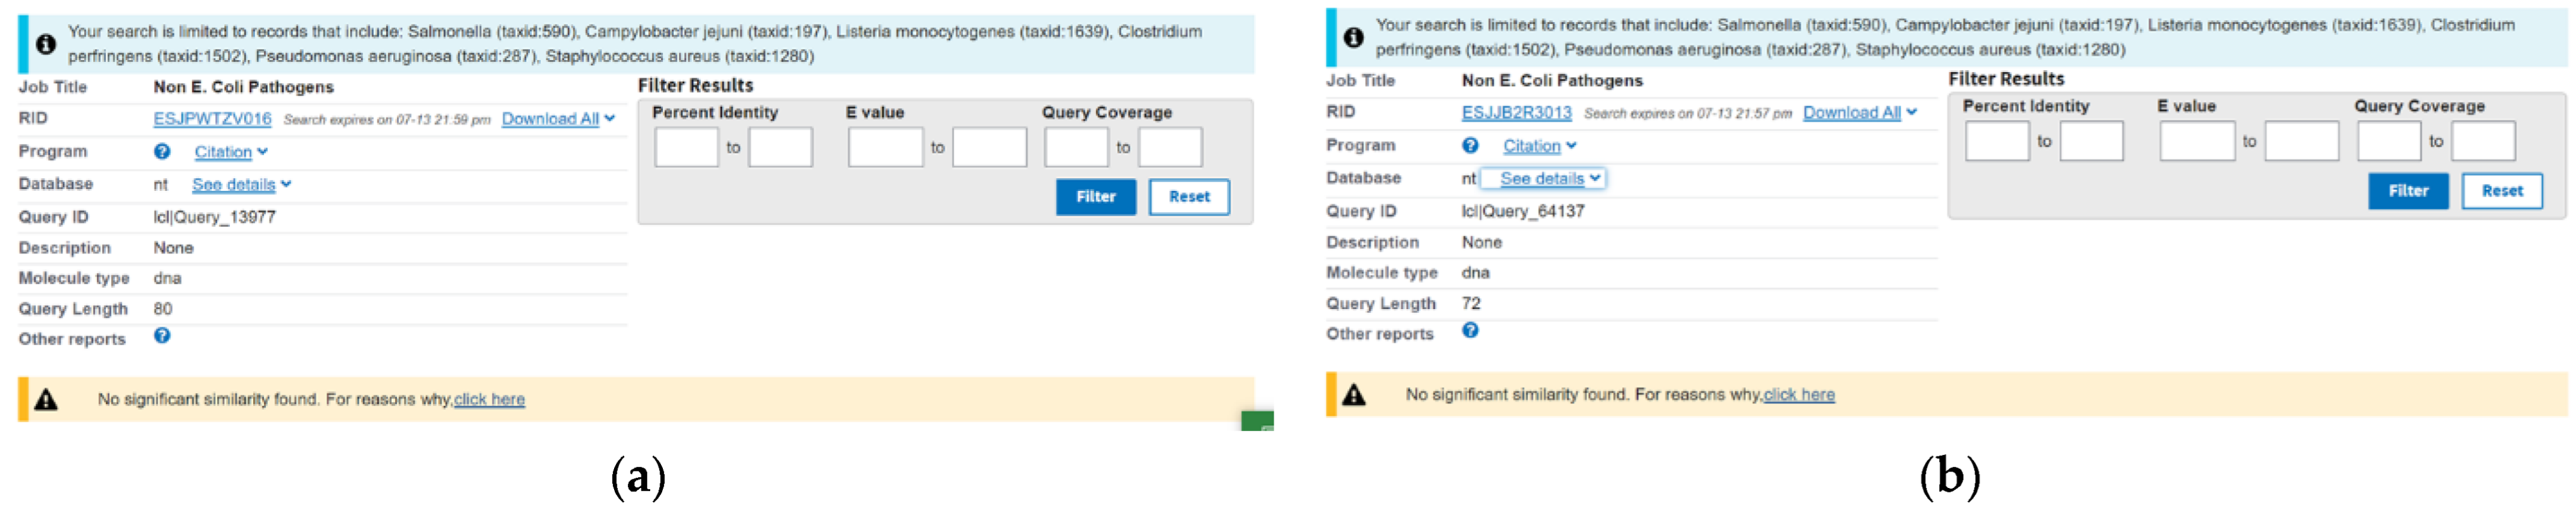Click info icon in panel (b) banner

[1353, 38]
